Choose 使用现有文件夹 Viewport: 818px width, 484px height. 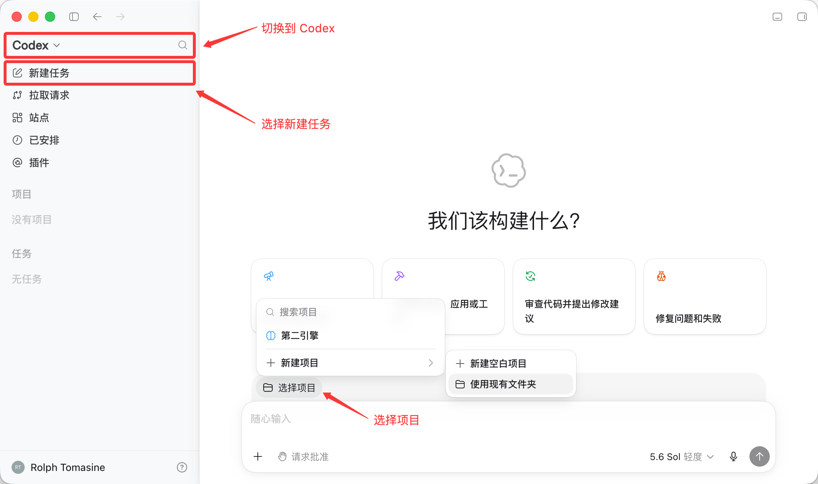point(511,384)
